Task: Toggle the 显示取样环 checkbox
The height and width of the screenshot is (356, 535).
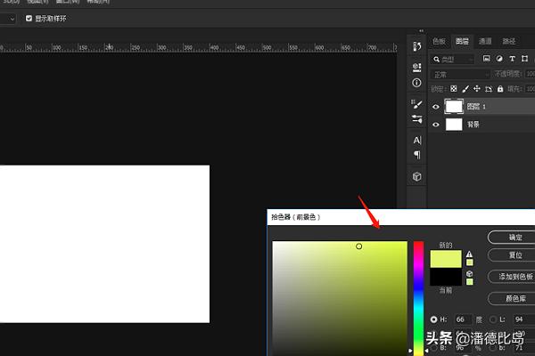Action: click(29, 18)
